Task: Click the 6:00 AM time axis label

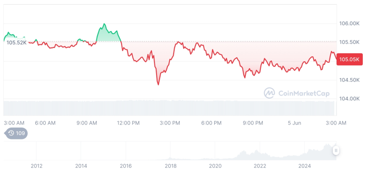Action: [45, 123]
